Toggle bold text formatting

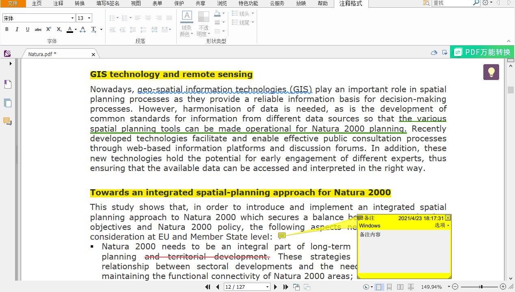click(x=7, y=29)
